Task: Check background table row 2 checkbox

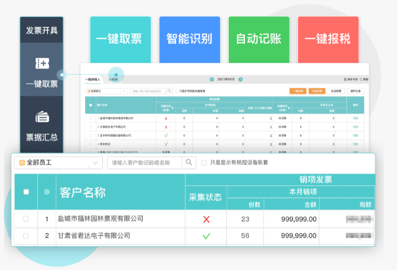Action: [x=90, y=127]
